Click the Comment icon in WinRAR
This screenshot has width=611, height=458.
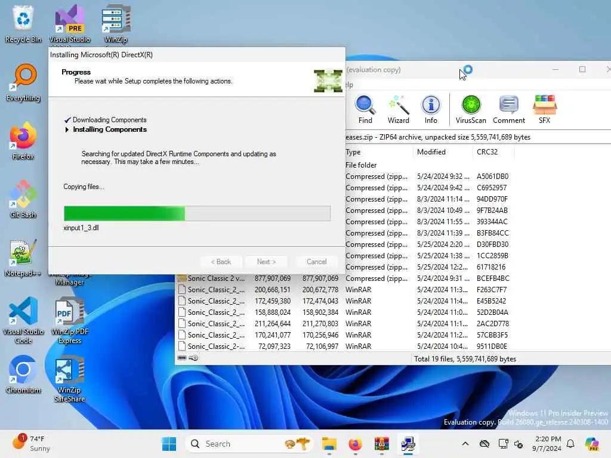click(x=508, y=110)
